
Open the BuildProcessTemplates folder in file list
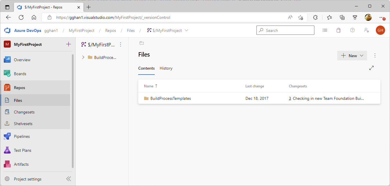[170, 98]
